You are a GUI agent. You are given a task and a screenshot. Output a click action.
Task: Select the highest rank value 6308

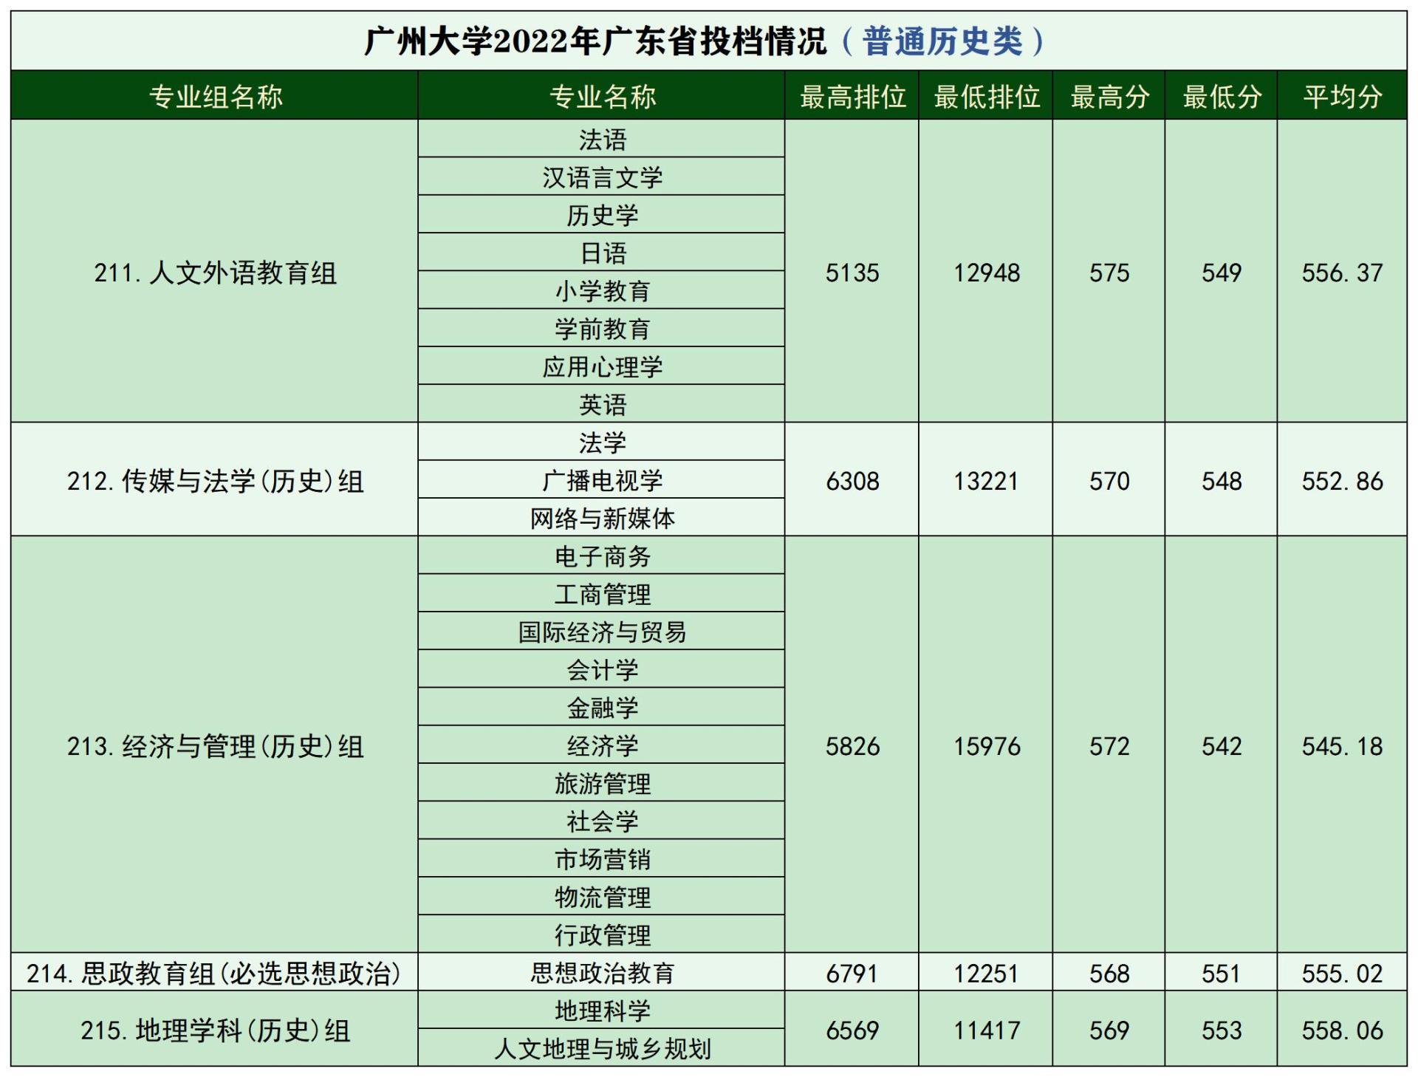point(852,481)
